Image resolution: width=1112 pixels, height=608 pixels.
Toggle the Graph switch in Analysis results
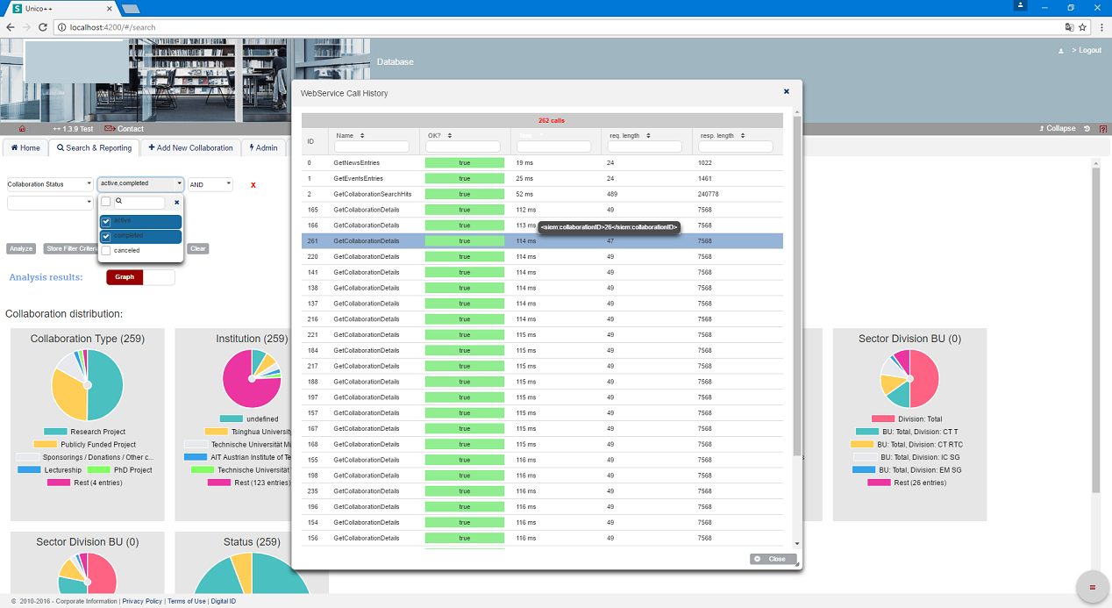140,277
